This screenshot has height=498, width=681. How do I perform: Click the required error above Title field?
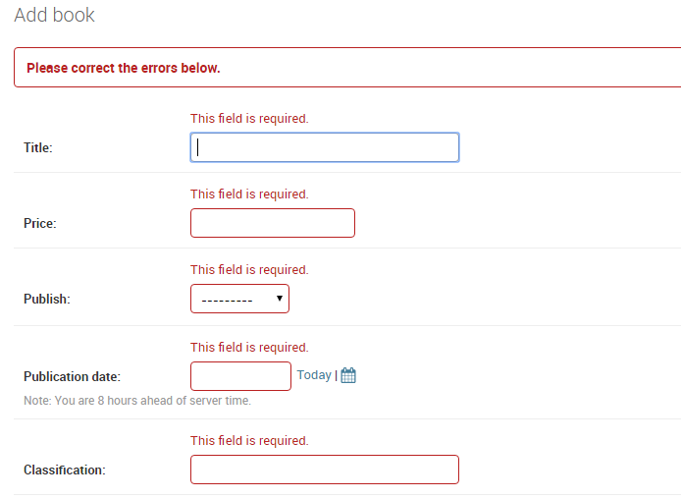click(x=249, y=118)
